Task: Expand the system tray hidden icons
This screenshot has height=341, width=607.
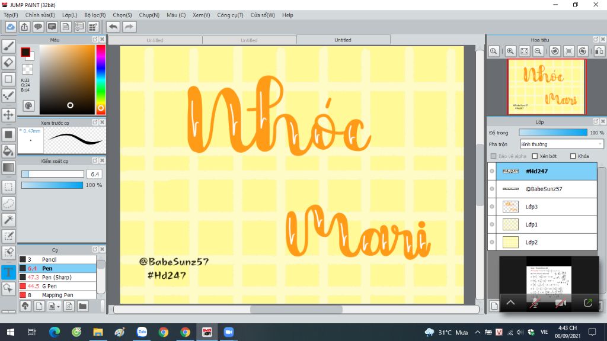Action: pyautogui.click(x=477, y=332)
